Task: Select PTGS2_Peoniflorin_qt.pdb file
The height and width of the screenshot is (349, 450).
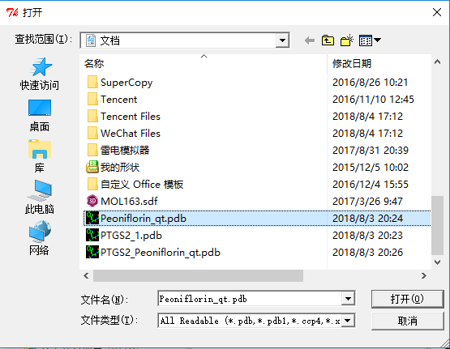Action: click(153, 253)
